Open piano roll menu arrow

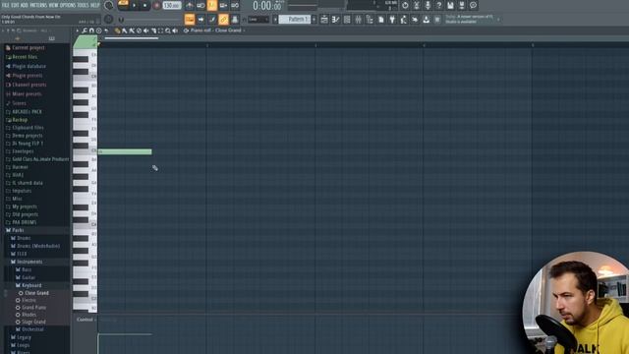click(x=78, y=30)
